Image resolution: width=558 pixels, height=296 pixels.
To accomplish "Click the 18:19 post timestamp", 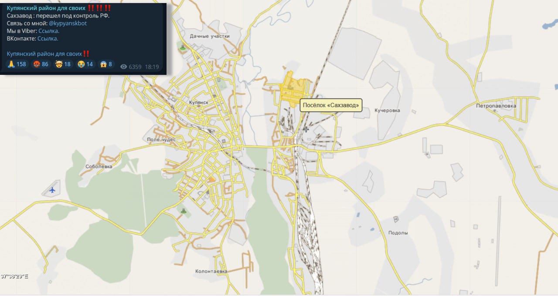I will pos(152,67).
